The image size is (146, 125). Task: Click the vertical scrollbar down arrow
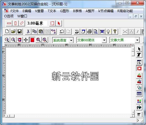coord(133,112)
